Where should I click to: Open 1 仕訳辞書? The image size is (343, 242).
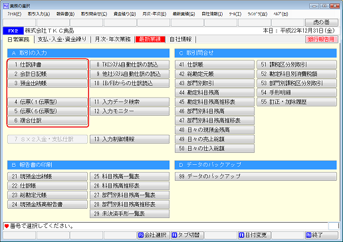coord(47,64)
